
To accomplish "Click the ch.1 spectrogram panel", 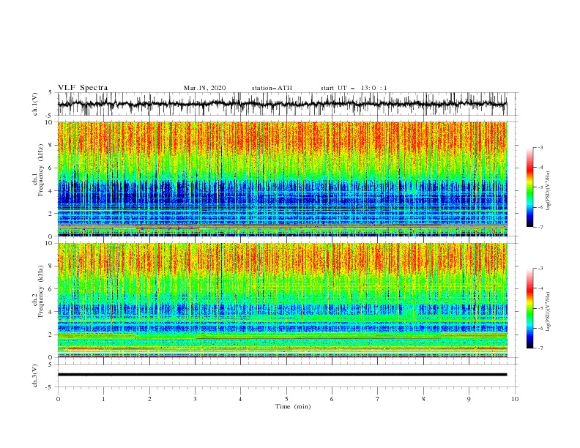I will point(282,179).
